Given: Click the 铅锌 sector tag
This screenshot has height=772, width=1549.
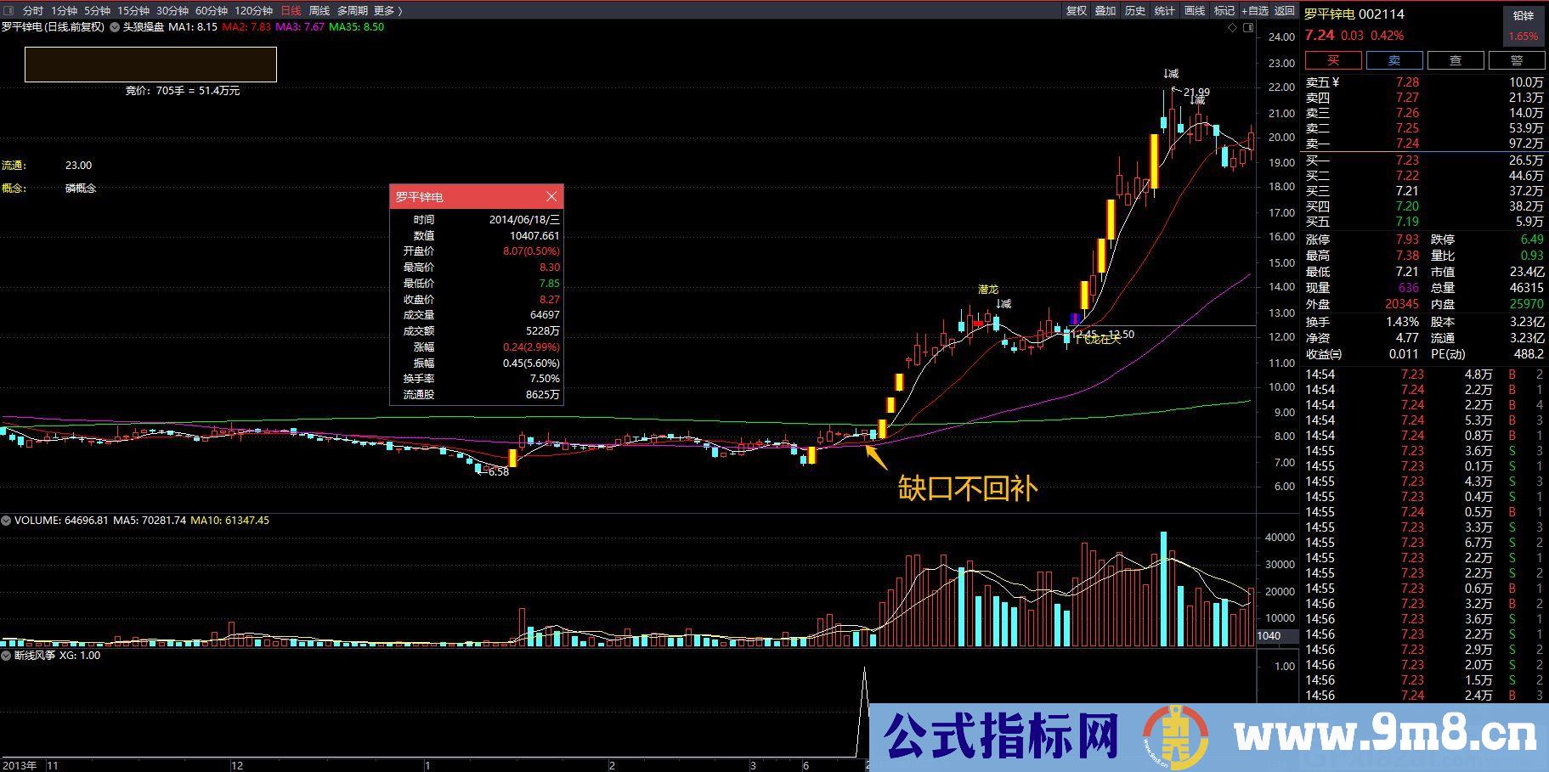Looking at the screenshot, I should 1524,16.
